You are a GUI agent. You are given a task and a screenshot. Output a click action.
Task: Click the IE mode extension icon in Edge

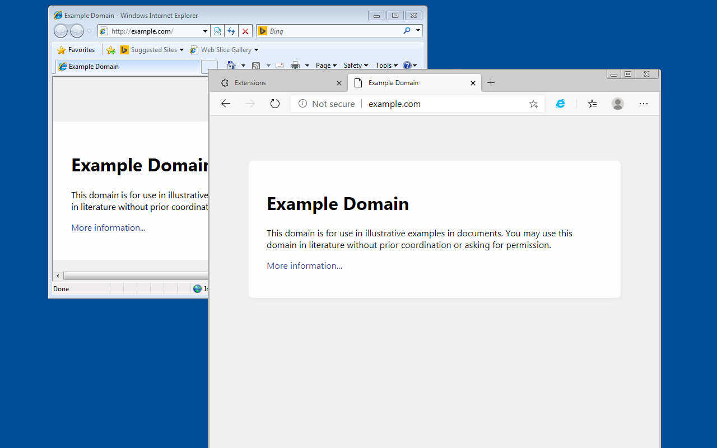[560, 104]
